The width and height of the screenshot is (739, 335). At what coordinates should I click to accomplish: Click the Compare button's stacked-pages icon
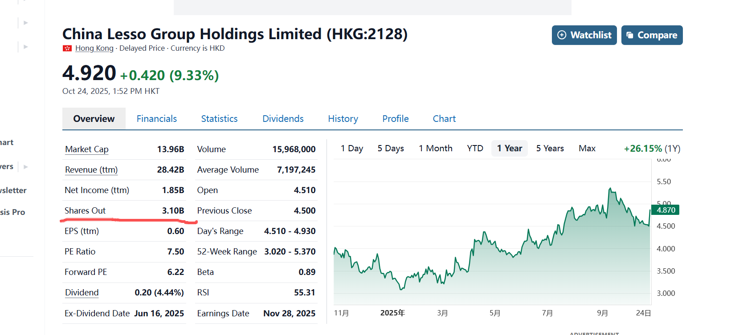[x=630, y=35]
